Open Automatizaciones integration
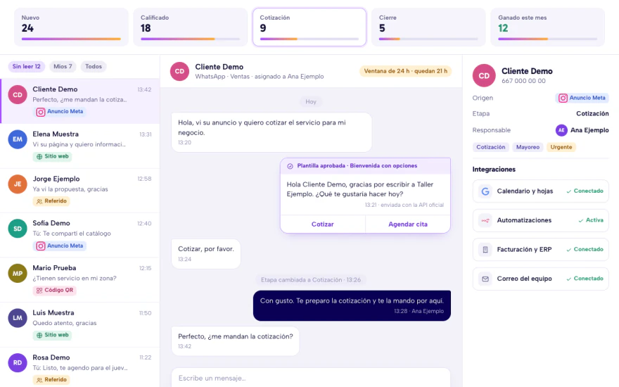The image size is (619, 387). pos(540,220)
